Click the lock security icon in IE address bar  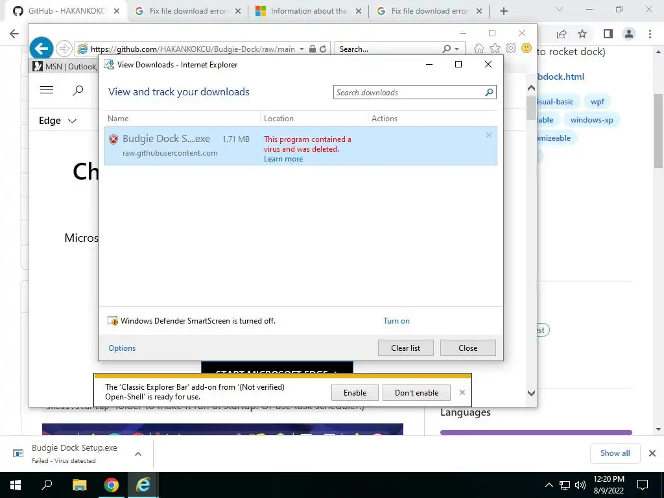(x=313, y=49)
